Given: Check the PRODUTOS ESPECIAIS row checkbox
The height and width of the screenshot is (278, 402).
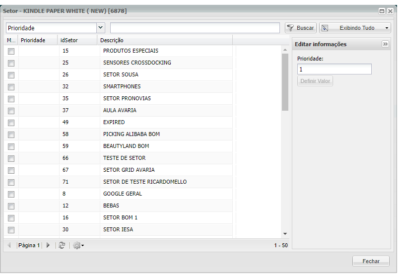Looking at the screenshot, I should [x=11, y=51].
